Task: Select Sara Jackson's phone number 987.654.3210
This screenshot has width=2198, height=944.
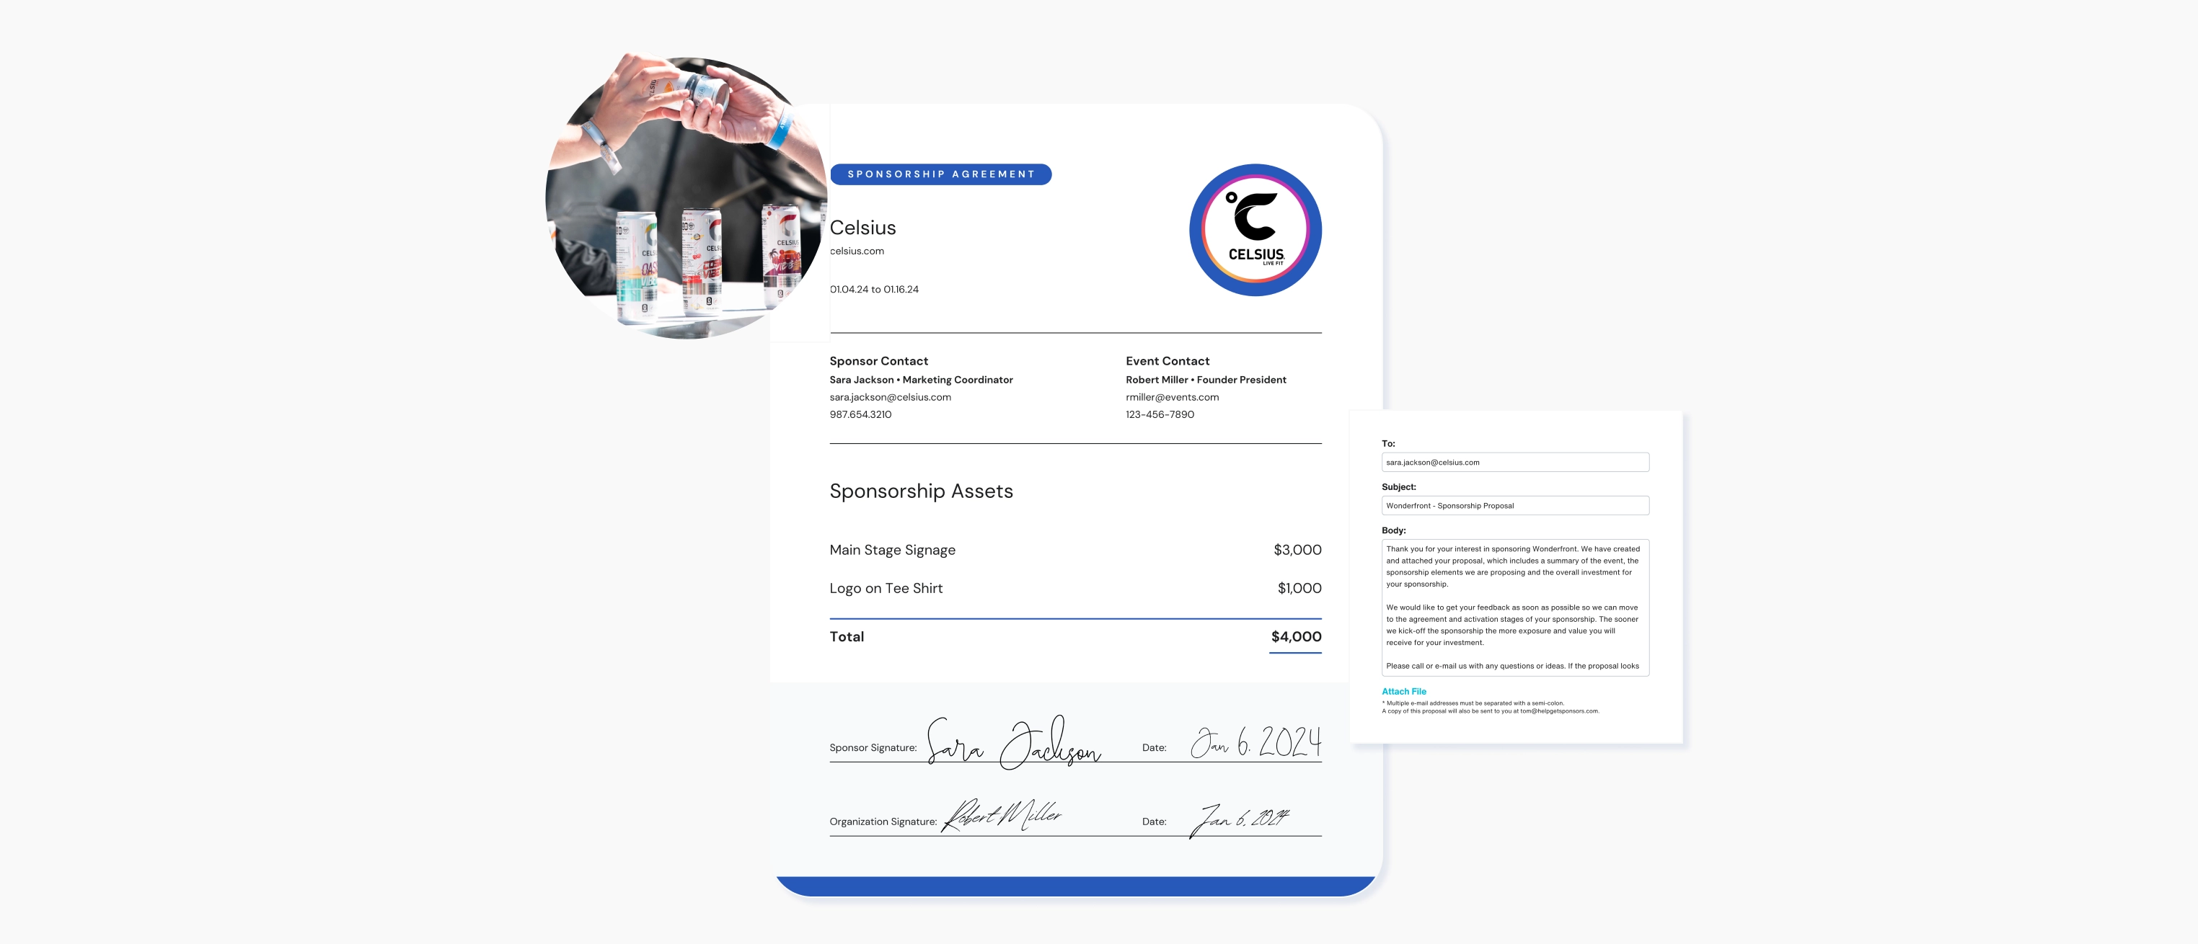Action: click(x=860, y=414)
